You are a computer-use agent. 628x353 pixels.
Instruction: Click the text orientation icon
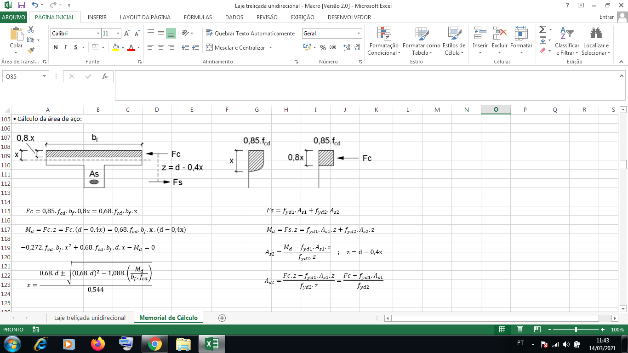(185, 33)
